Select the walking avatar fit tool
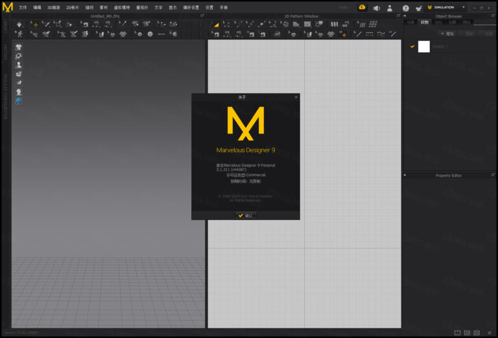This screenshot has height=338, width=498. (x=19, y=34)
